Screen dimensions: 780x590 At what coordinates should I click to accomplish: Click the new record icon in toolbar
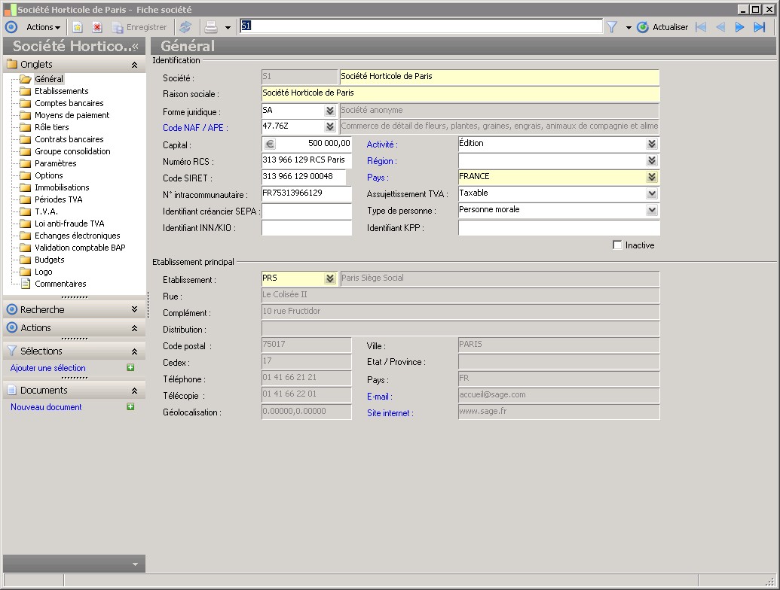pos(78,27)
